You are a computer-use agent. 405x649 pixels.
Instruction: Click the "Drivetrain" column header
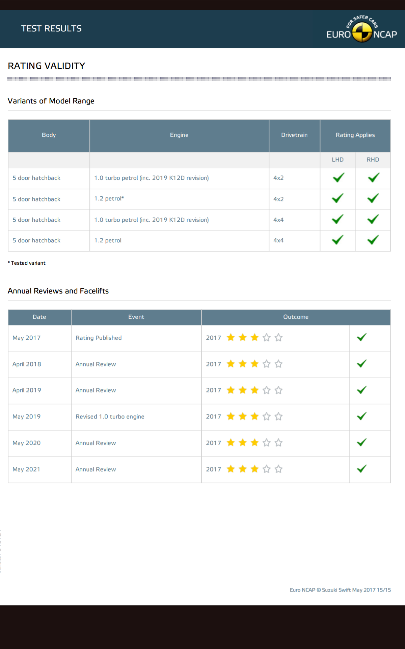[x=294, y=135]
